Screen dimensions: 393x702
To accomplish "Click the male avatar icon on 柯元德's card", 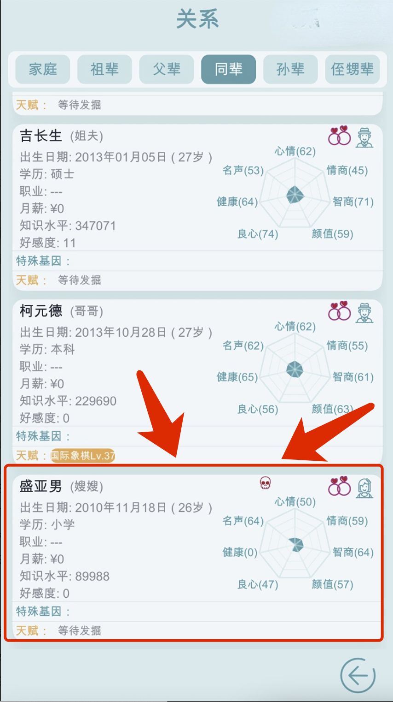I will point(364,312).
